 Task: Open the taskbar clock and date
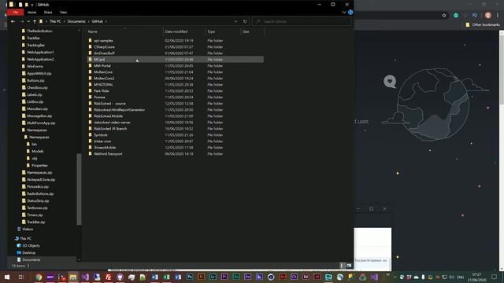click(476, 277)
